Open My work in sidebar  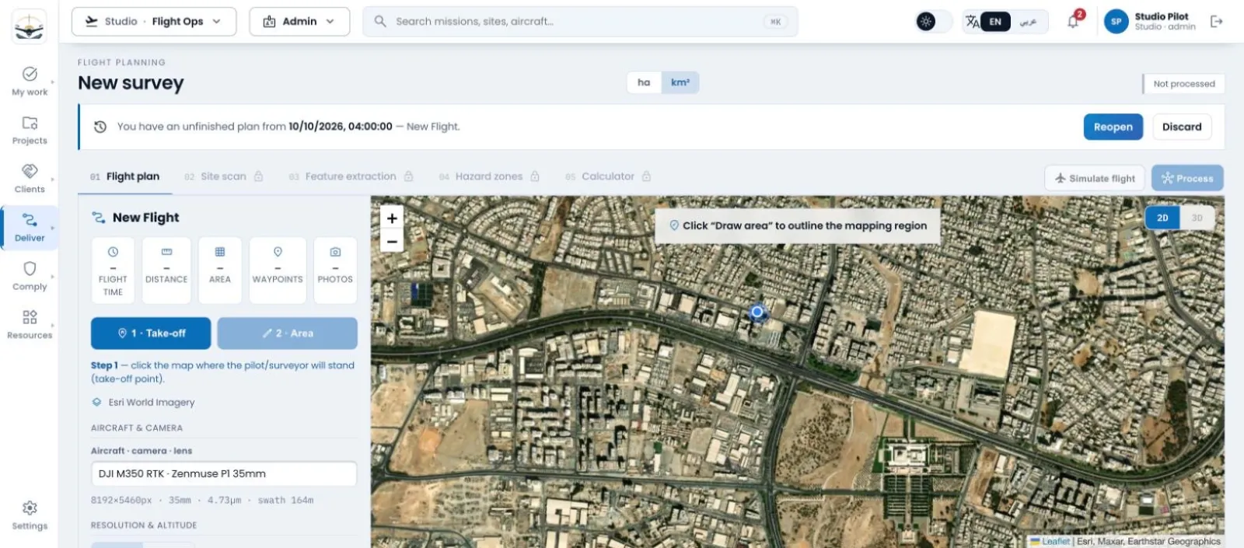pyautogui.click(x=30, y=81)
